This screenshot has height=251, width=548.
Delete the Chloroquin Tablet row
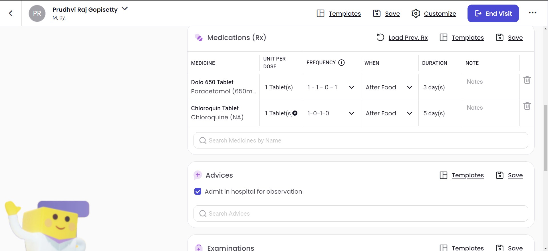pyautogui.click(x=527, y=106)
